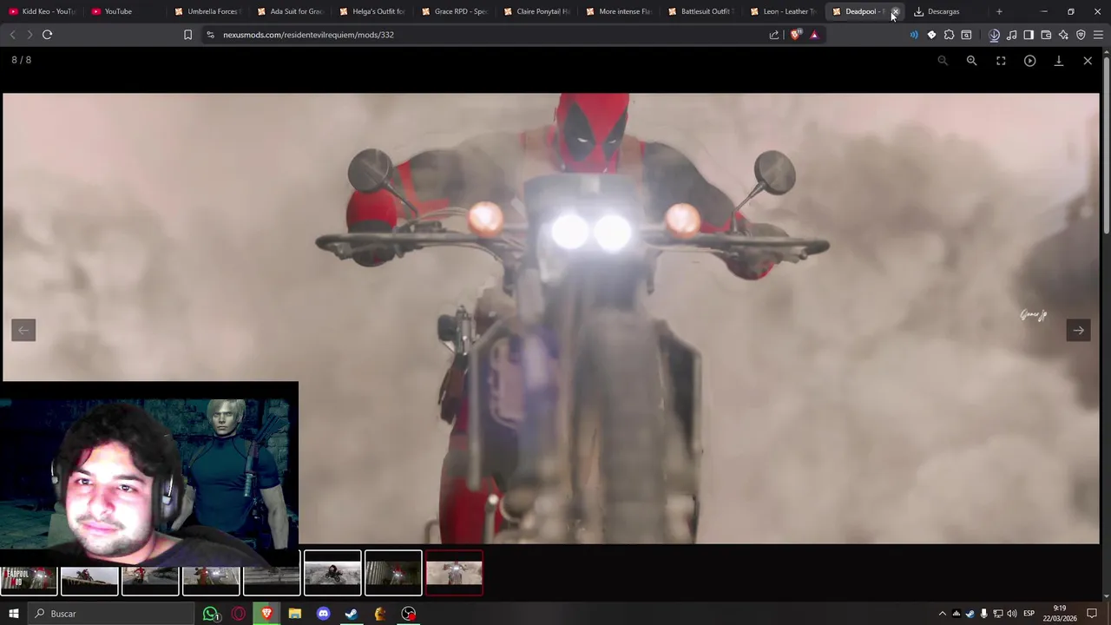Start the gallery slideshow play button
The image size is (1111, 625).
(x=1029, y=61)
